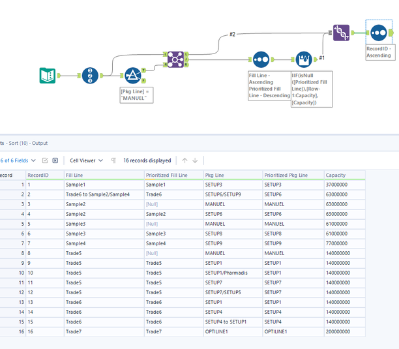Viewport: 399px width, 349px height.
Task: Select the purple Union tool
Action: coord(341,33)
